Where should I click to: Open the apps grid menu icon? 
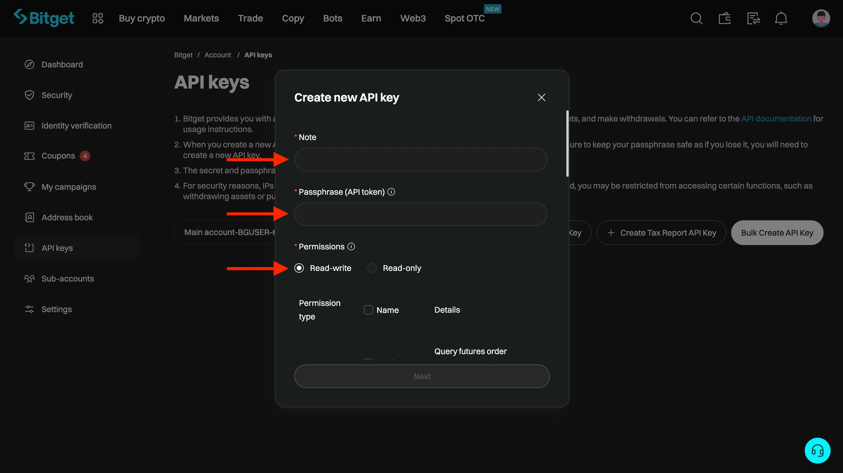[x=98, y=18]
